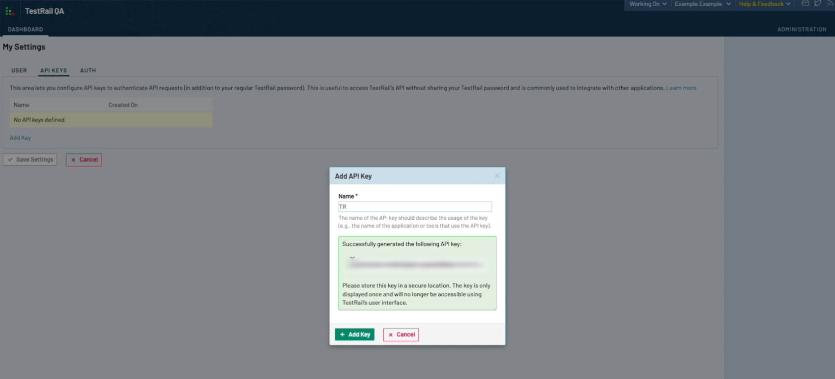
Task: Click the TestRail QA title
Action: [x=44, y=11]
